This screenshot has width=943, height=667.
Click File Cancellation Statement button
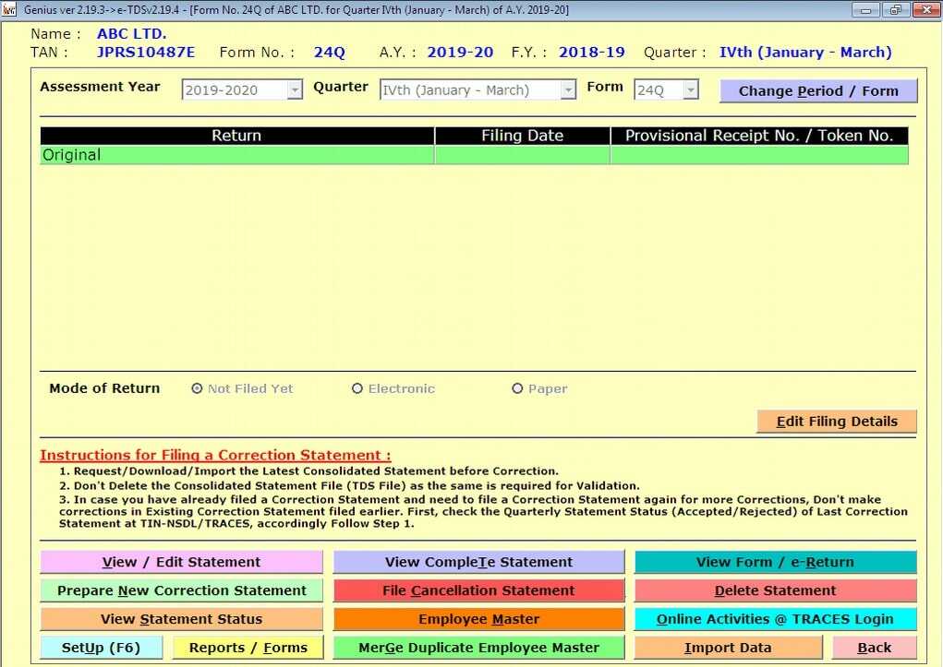[478, 590]
